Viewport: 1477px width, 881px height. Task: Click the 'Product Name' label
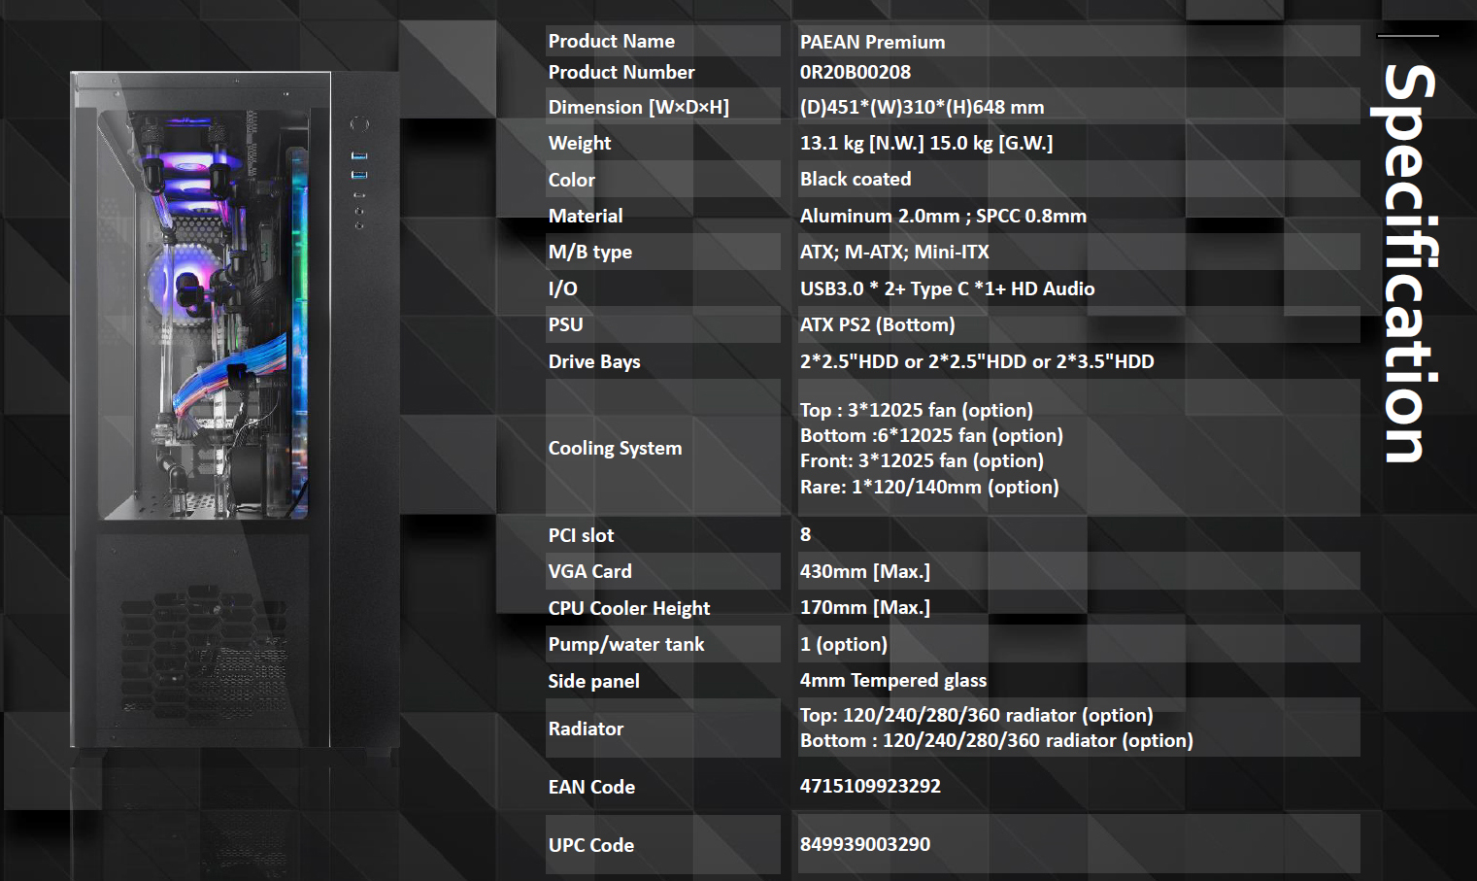(612, 41)
